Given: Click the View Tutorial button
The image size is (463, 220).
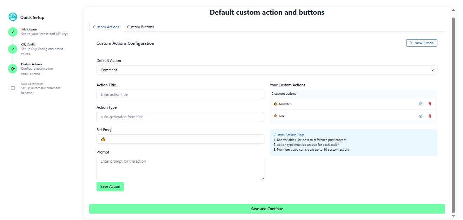Looking at the screenshot, I should point(422,43).
